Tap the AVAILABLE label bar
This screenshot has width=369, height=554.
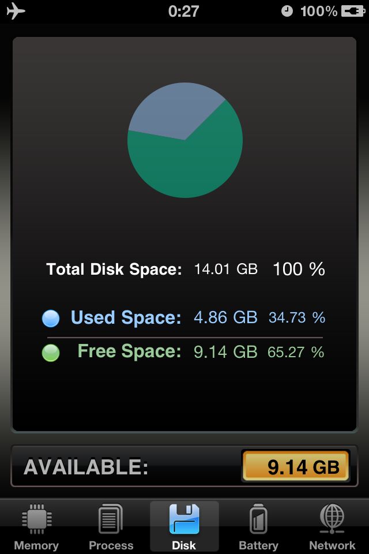point(184,466)
